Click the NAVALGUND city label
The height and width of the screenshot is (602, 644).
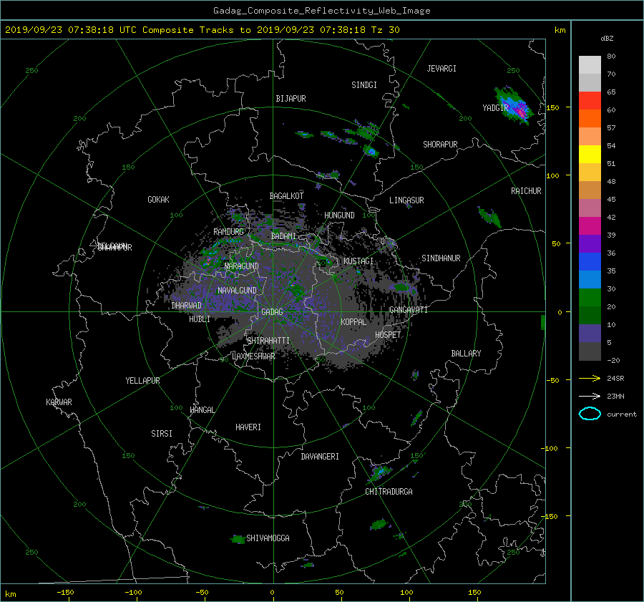tap(237, 291)
